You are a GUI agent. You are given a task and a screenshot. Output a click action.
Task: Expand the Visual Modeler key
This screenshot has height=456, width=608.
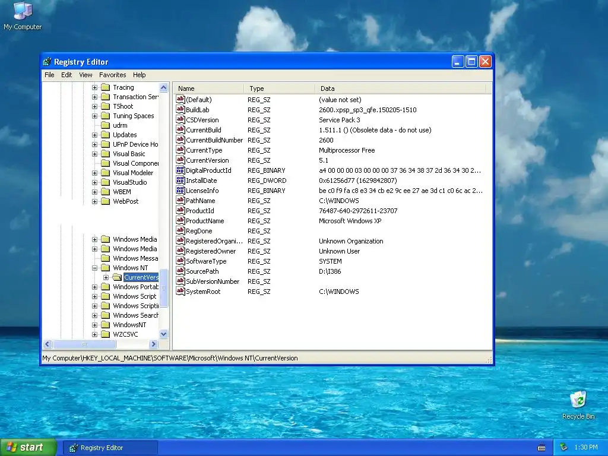click(x=94, y=173)
